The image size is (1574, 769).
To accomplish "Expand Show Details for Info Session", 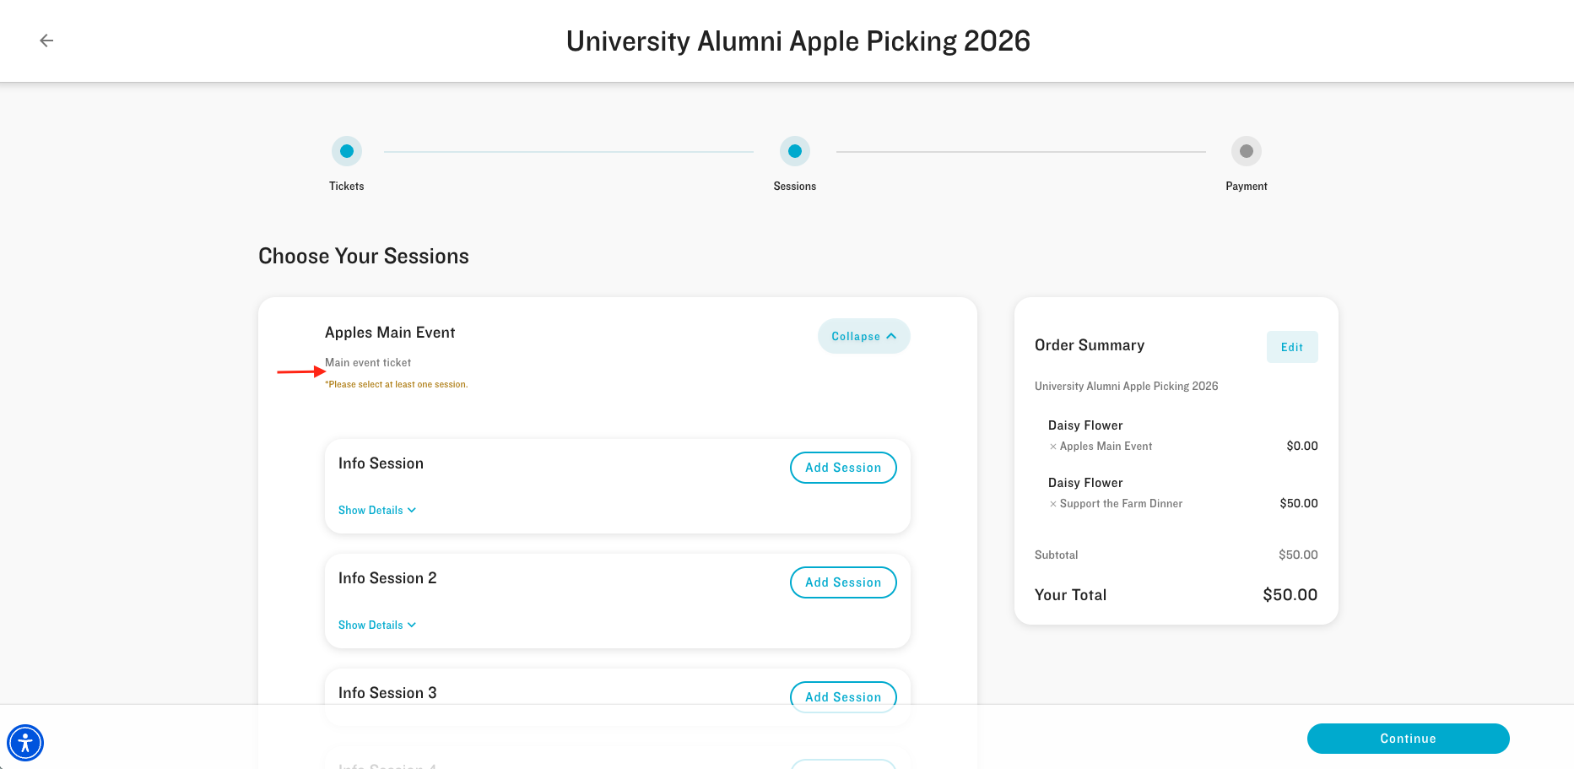I will (376, 510).
